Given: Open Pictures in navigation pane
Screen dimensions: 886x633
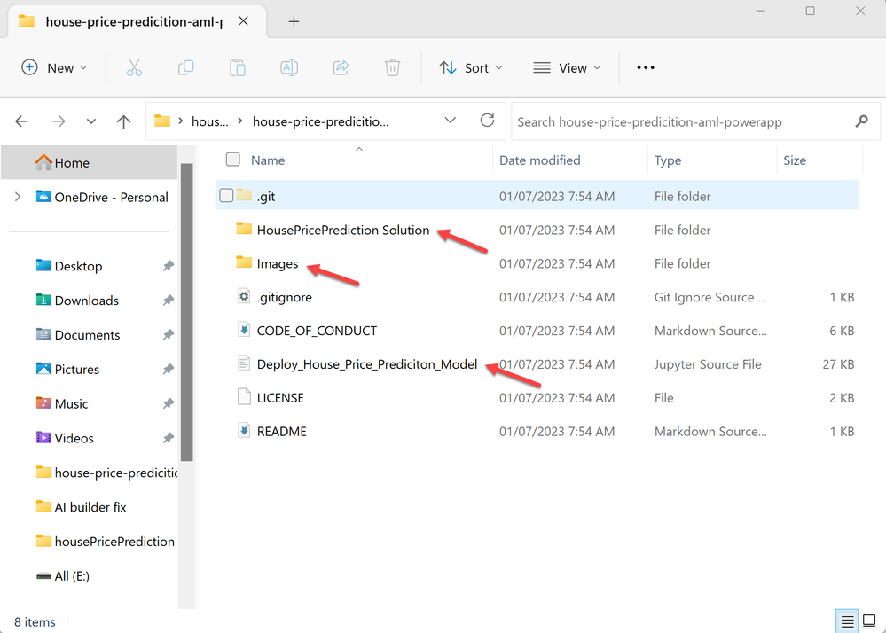Looking at the screenshot, I should pos(77,370).
